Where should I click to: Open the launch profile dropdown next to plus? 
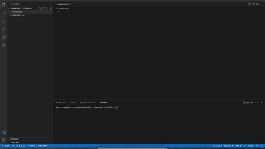pos(254,103)
